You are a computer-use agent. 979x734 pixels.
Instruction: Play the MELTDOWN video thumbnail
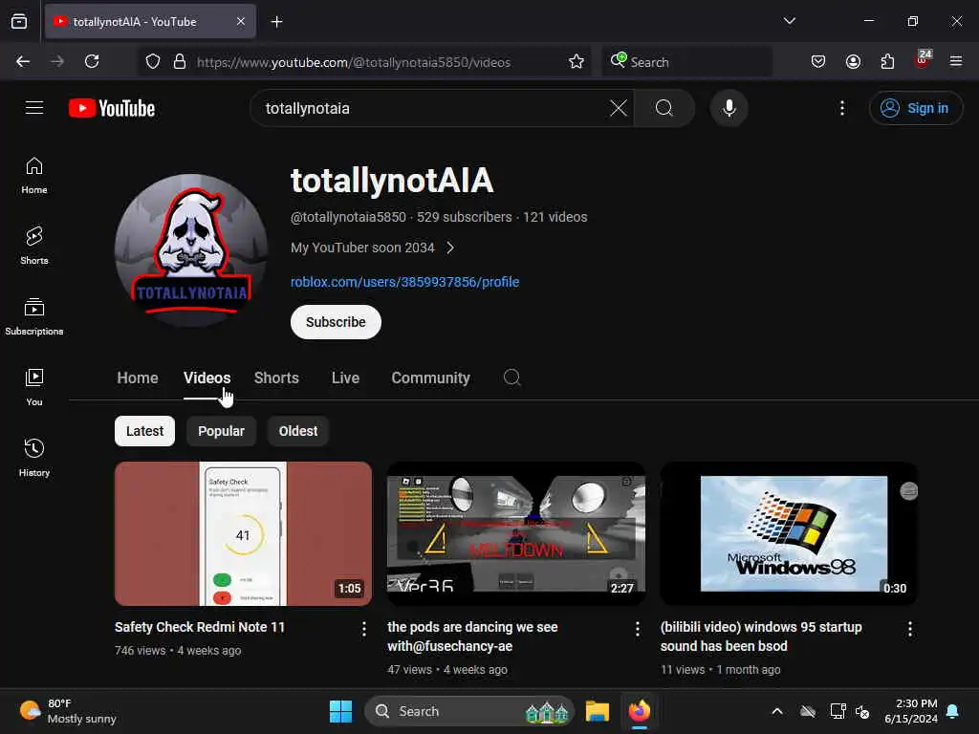click(516, 533)
